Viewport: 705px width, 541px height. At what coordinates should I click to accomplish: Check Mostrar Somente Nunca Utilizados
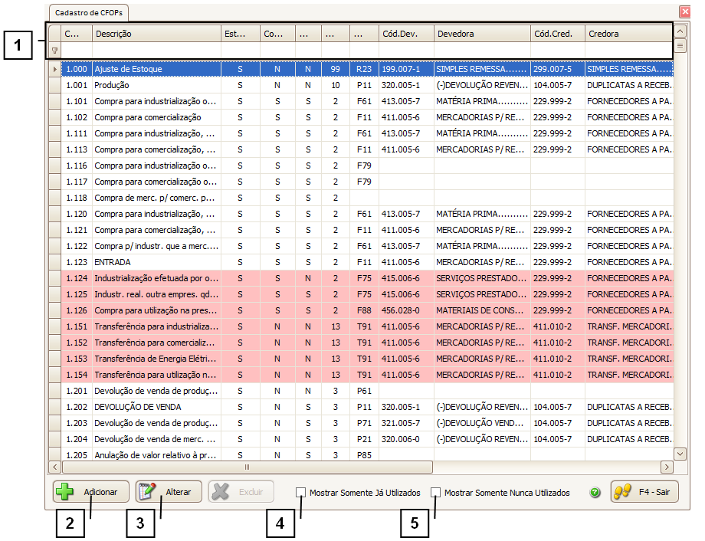[436, 493]
